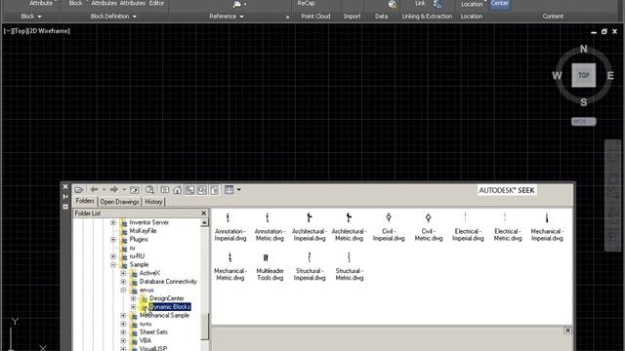Expand the Database Connectivity folder node
Image resolution: width=625 pixels, height=351 pixels.
click(x=123, y=282)
